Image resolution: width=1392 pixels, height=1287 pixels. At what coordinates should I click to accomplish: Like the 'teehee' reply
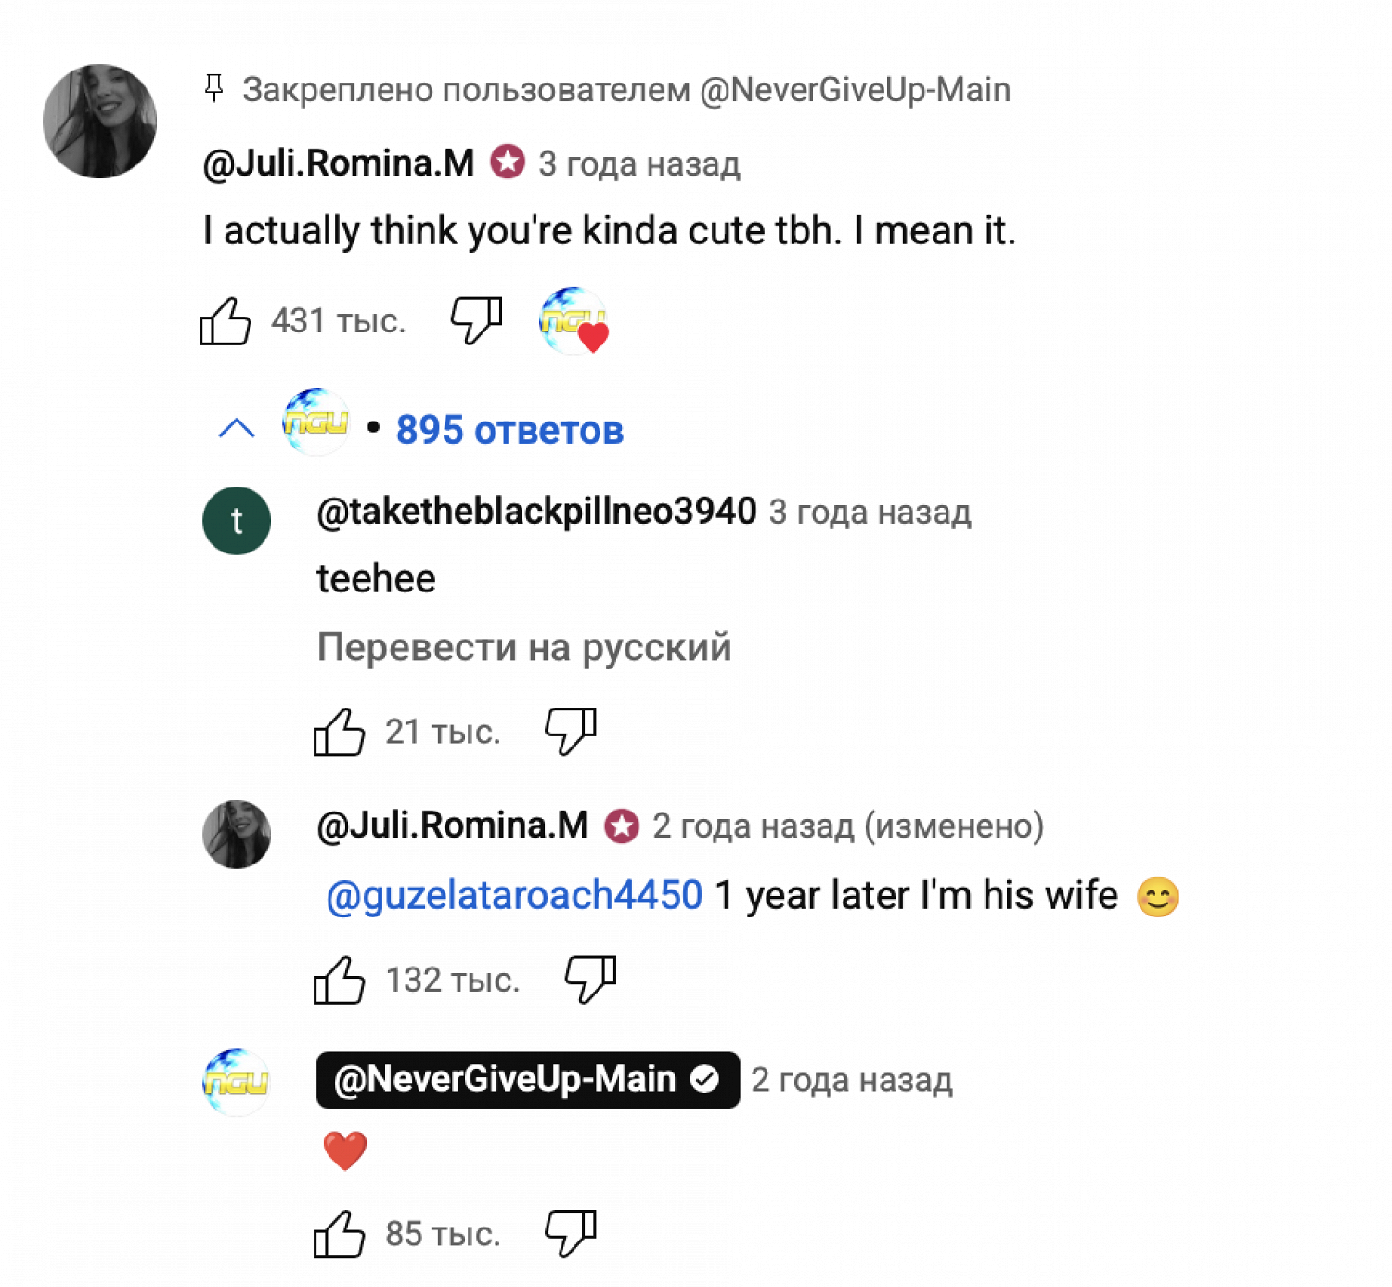click(x=339, y=732)
